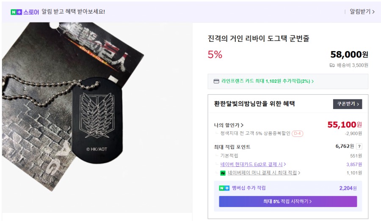Click the 알림 받고 혜택 받아보세요 banner text
The image size is (381, 221).
pos(73,12)
